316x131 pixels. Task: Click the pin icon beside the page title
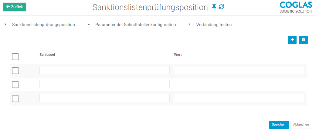click(x=214, y=7)
